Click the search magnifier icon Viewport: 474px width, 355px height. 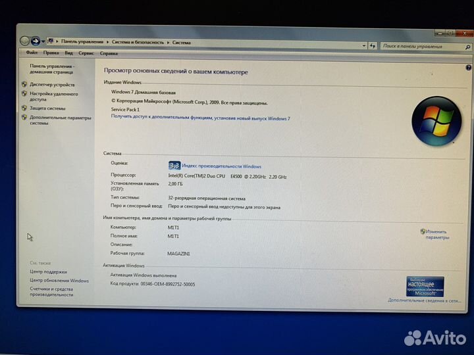pos(467,47)
